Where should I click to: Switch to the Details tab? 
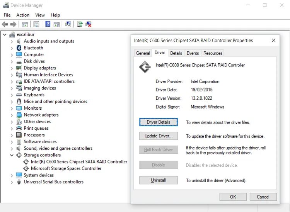176,53
